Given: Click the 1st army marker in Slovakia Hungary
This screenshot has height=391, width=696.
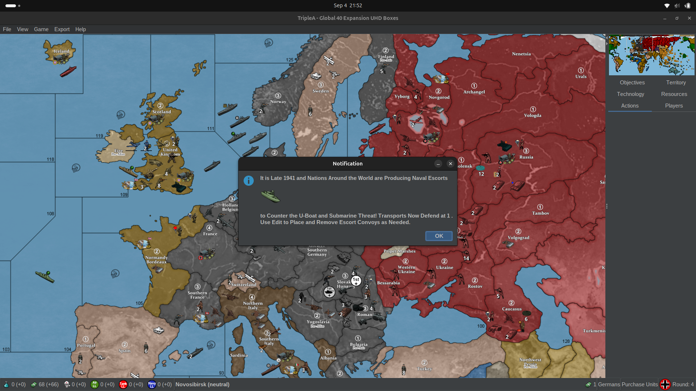Looking at the screenshot, I should [356, 280].
